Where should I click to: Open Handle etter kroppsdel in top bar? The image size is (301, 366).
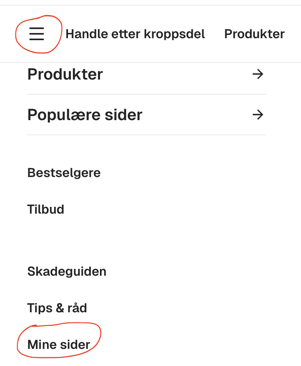tap(135, 34)
